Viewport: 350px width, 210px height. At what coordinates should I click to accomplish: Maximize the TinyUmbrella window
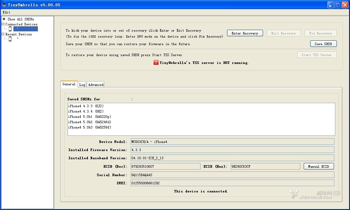tap(338, 5)
